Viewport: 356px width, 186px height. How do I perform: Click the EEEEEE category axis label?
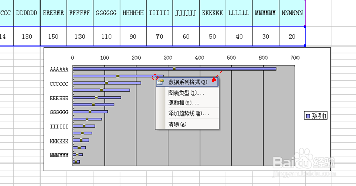coord(59,98)
